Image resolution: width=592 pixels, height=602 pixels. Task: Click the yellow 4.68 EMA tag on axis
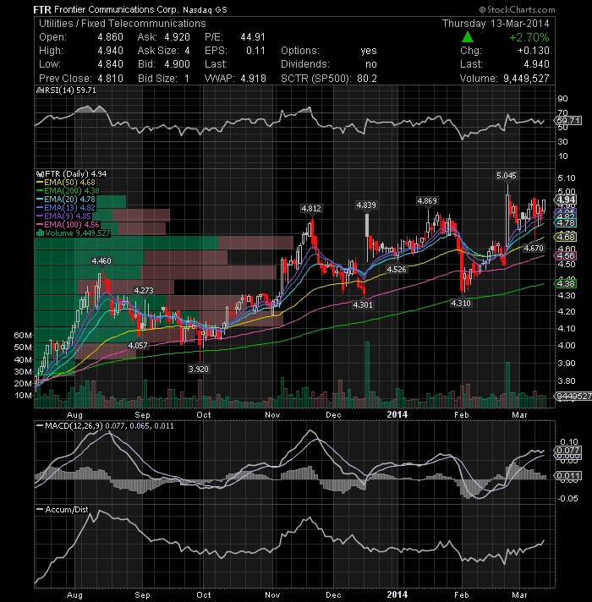(x=565, y=238)
